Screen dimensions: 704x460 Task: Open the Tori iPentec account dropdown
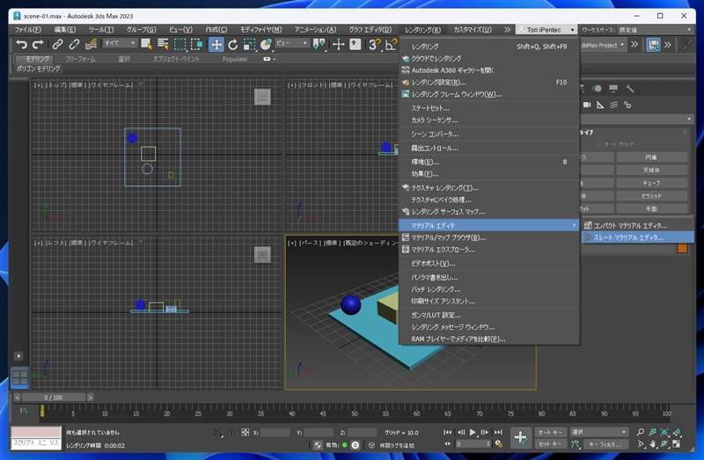546,30
